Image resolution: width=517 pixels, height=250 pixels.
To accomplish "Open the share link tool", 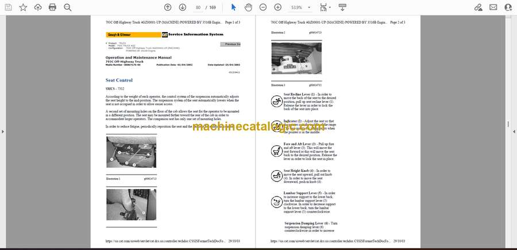I will (x=478, y=7).
